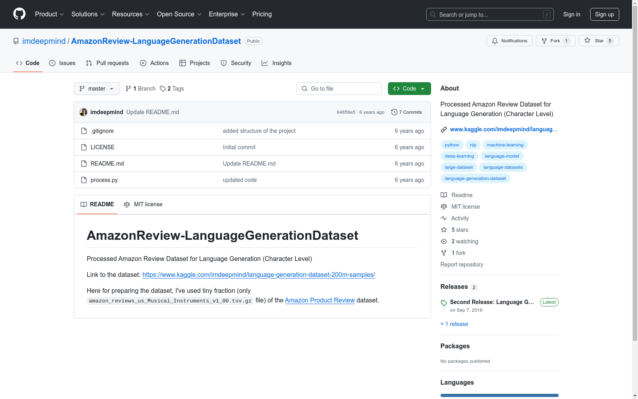
Task: Open the Activity link in sidebar
Action: [455, 218]
